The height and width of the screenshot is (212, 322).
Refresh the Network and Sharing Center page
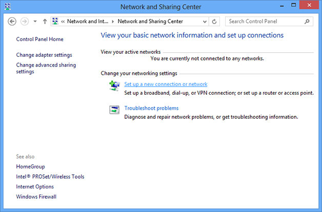point(215,22)
